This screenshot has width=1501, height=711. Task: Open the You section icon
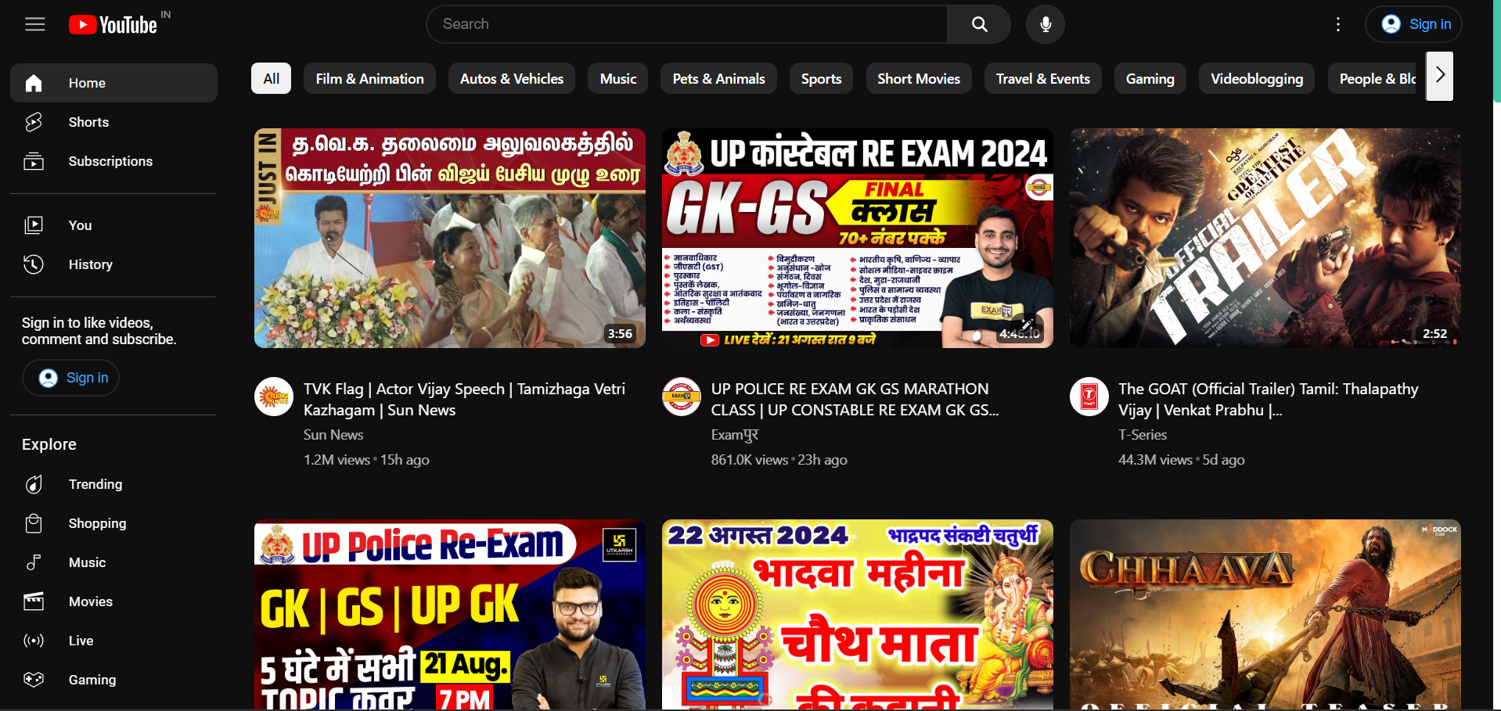[x=34, y=225]
